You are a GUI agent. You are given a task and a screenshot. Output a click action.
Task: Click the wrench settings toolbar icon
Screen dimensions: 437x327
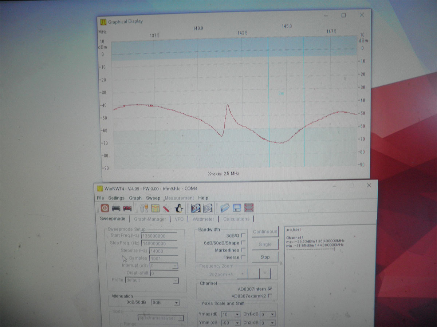tap(144, 208)
